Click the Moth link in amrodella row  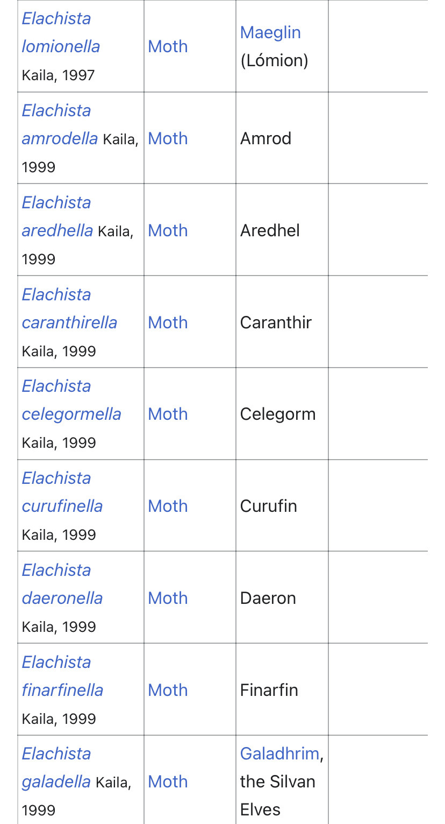(168, 138)
